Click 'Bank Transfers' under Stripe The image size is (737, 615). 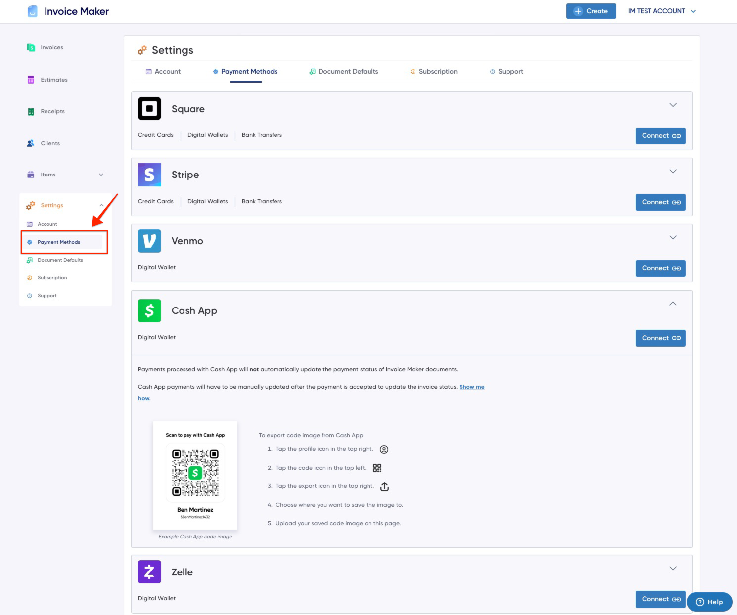(x=262, y=201)
